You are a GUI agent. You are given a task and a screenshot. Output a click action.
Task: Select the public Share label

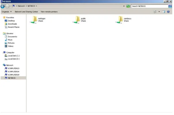(x=83, y=20)
